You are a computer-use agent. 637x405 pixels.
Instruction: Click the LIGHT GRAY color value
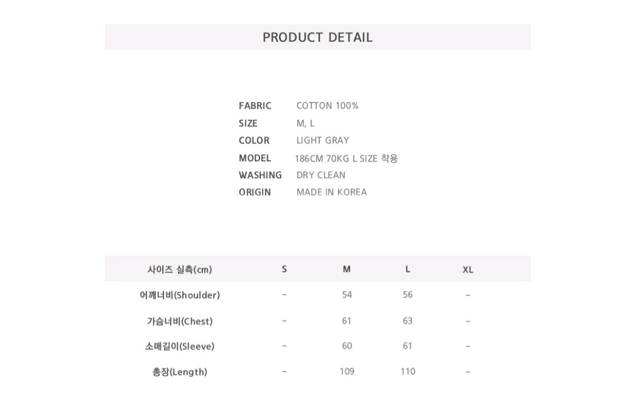323,141
